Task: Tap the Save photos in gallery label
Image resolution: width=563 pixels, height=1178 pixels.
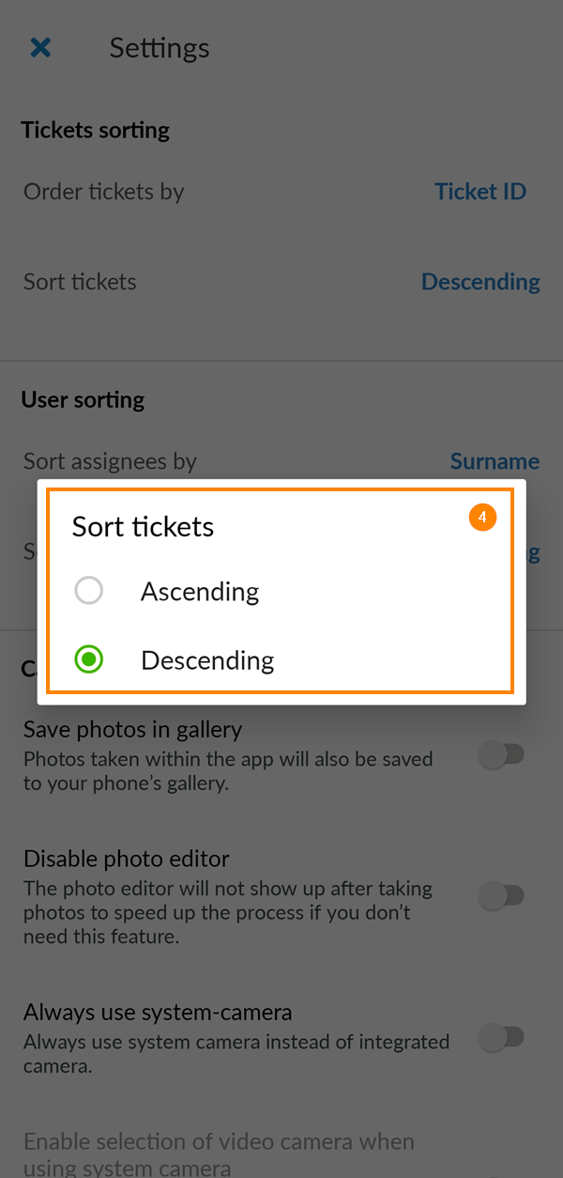Action: point(132,729)
